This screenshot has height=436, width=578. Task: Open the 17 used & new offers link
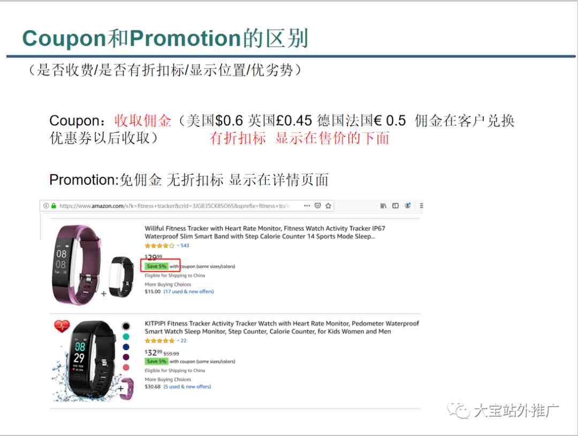click(x=188, y=291)
